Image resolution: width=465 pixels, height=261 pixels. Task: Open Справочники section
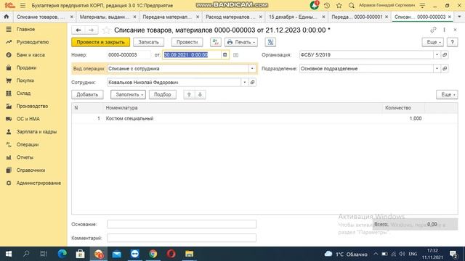31,170
